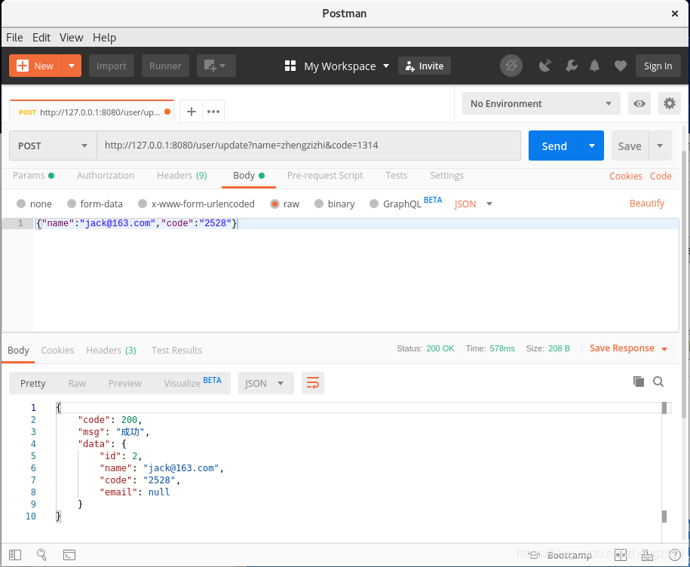Open the new window creation icon

[x=216, y=66]
